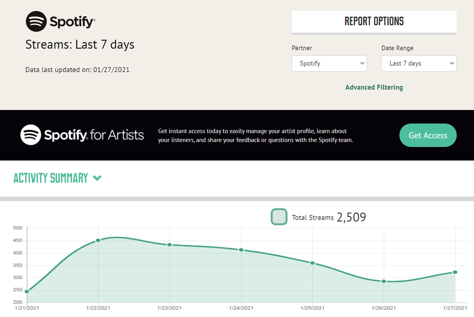Toggle the Total Streams legend checkbox
The image size is (474, 317).
pyautogui.click(x=279, y=217)
